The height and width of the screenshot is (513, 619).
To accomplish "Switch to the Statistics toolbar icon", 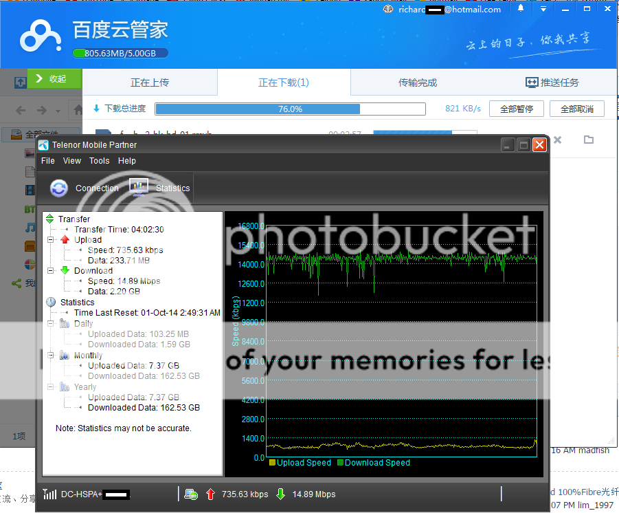I will [139, 188].
